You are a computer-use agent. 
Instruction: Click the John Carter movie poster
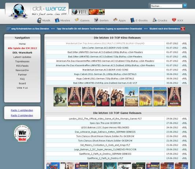[x=60, y=97]
